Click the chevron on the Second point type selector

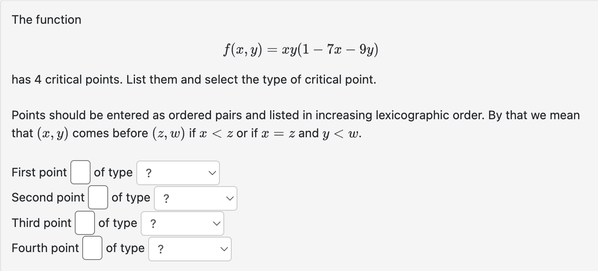point(229,198)
